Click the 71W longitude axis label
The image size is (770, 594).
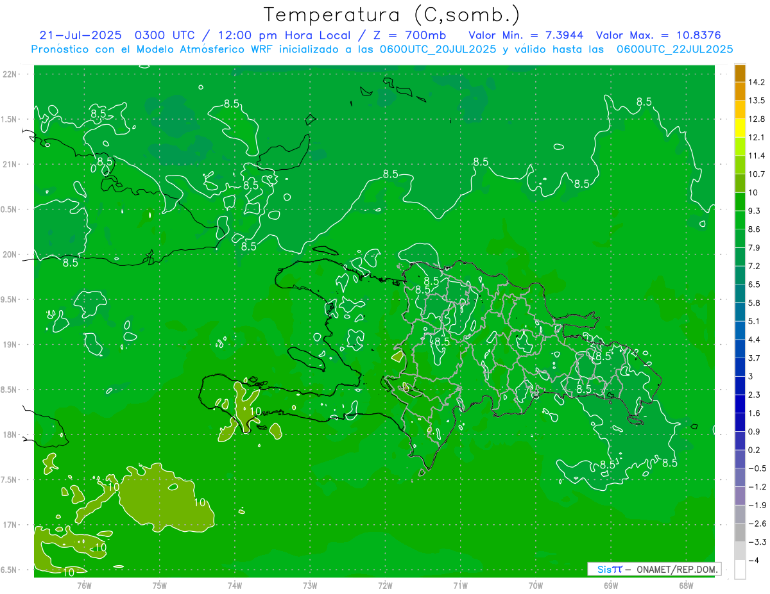tap(460, 586)
